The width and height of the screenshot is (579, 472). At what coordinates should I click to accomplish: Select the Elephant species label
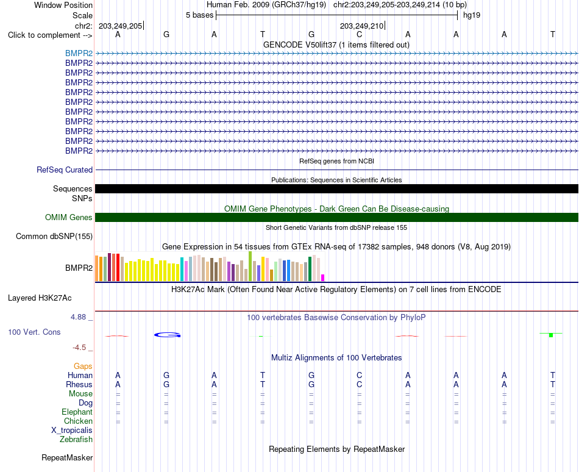[x=77, y=412]
